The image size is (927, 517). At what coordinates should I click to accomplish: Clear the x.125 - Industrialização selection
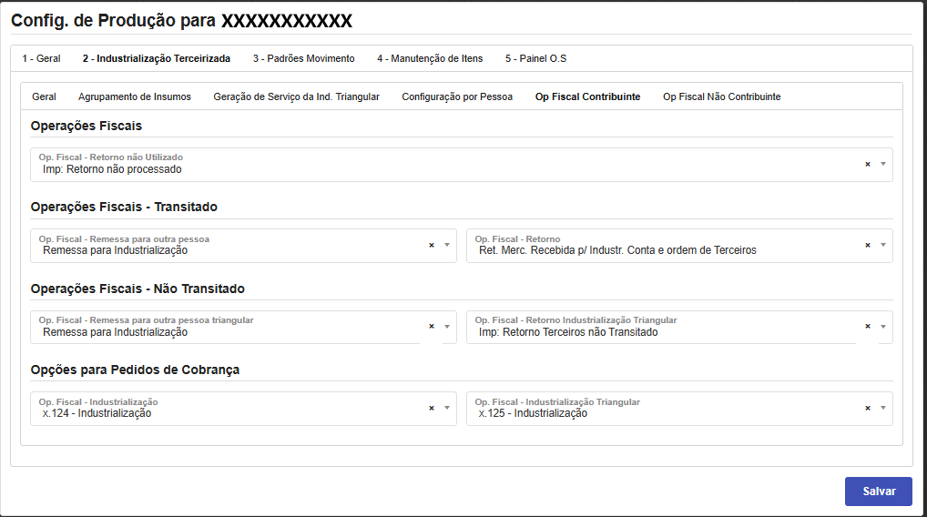[867, 408]
